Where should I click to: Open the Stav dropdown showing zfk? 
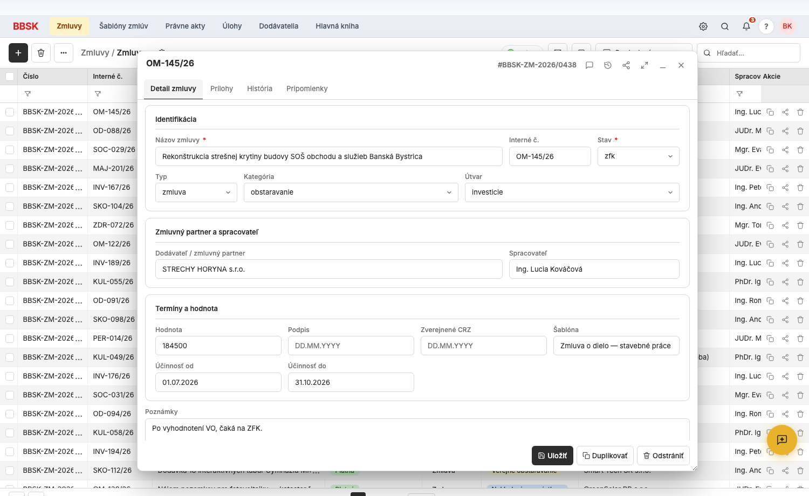[638, 156]
